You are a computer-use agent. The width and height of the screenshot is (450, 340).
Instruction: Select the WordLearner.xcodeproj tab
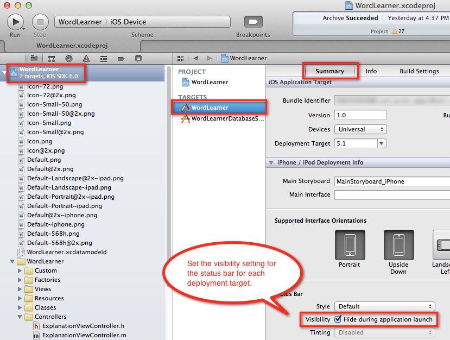[72, 46]
